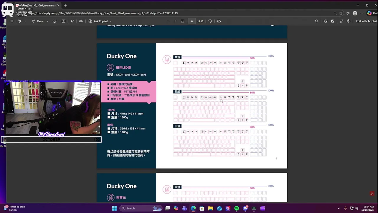Open Ask Copilot
This screenshot has height=213, width=378.
[x=98, y=21]
